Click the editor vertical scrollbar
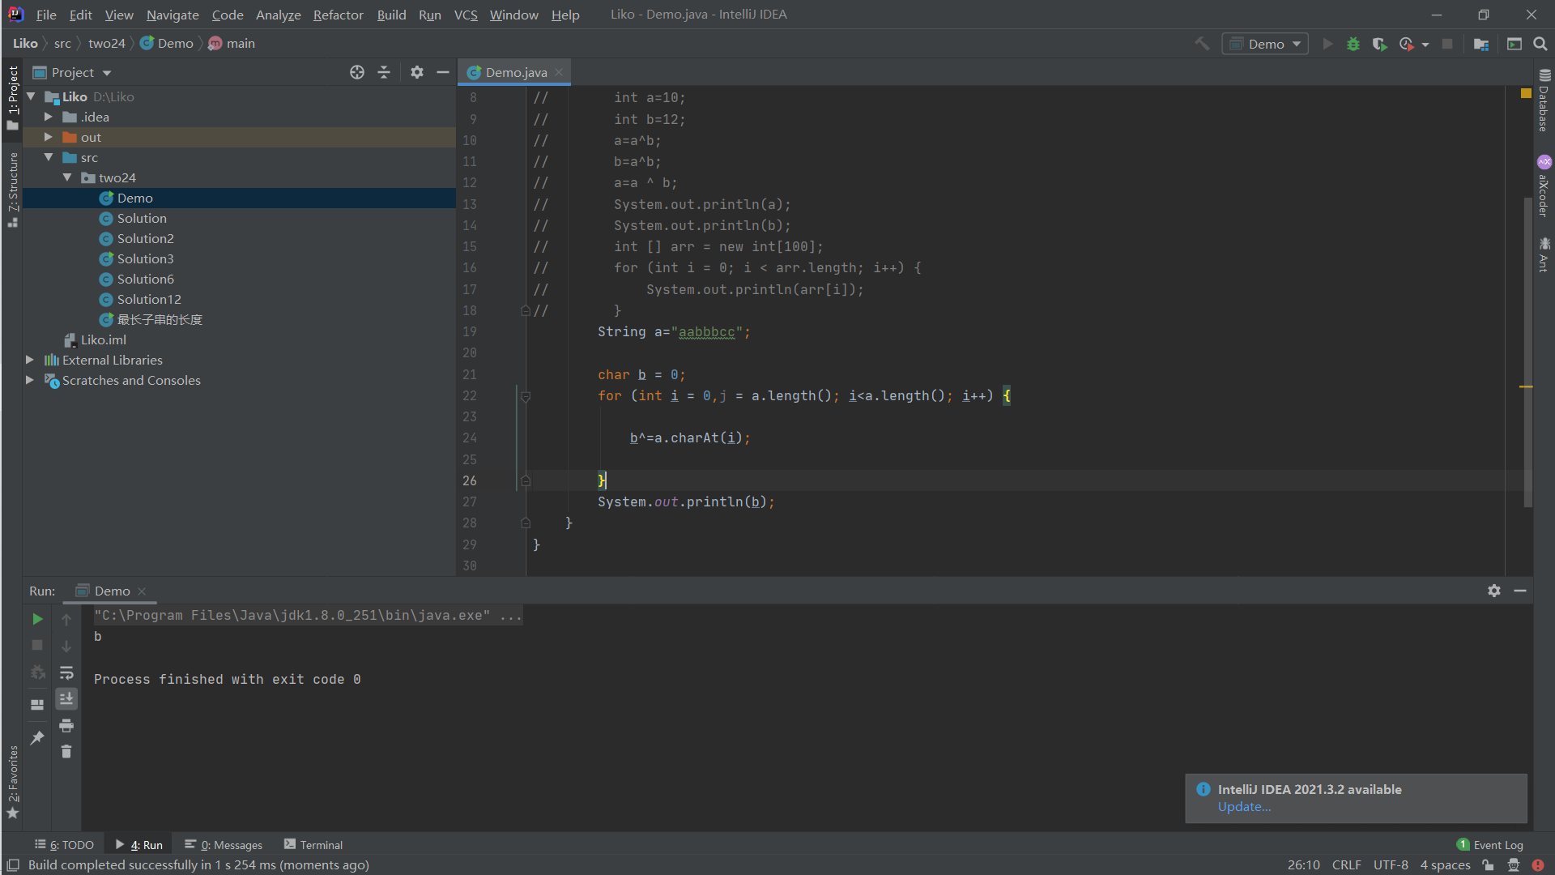This screenshot has width=1555, height=875. click(1527, 348)
